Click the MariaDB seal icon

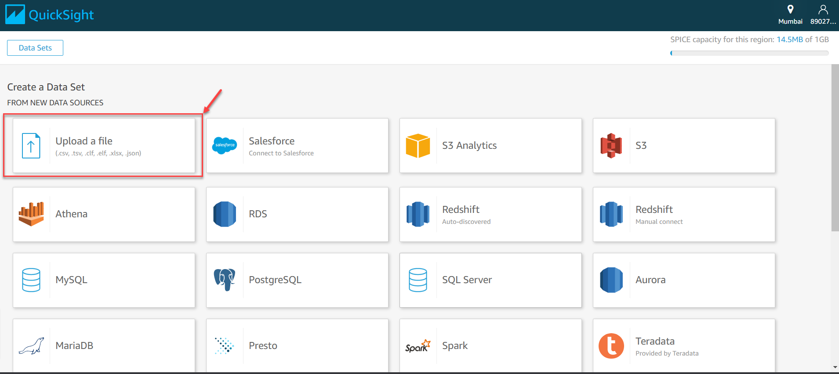point(31,346)
